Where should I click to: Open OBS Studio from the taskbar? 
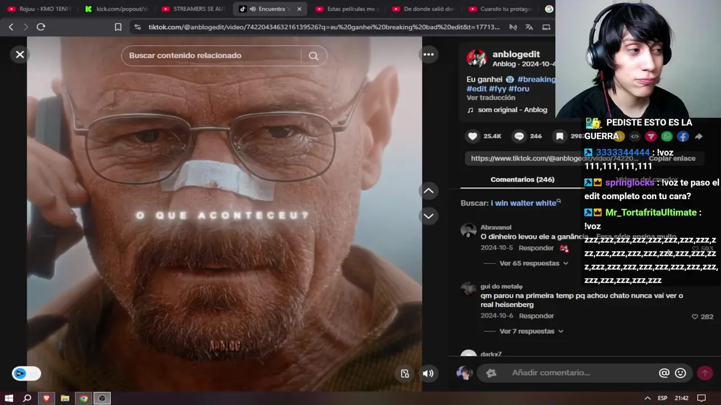(x=102, y=398)
